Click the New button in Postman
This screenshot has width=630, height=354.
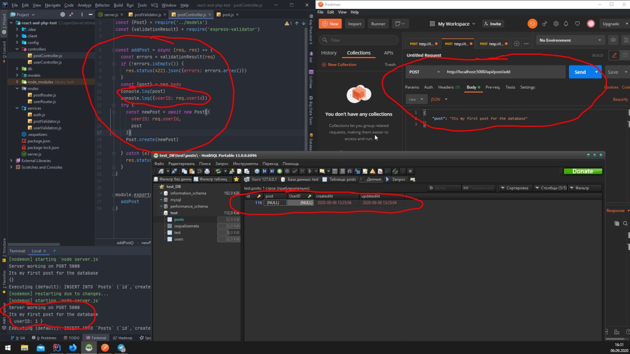click(x=330, y=24)
